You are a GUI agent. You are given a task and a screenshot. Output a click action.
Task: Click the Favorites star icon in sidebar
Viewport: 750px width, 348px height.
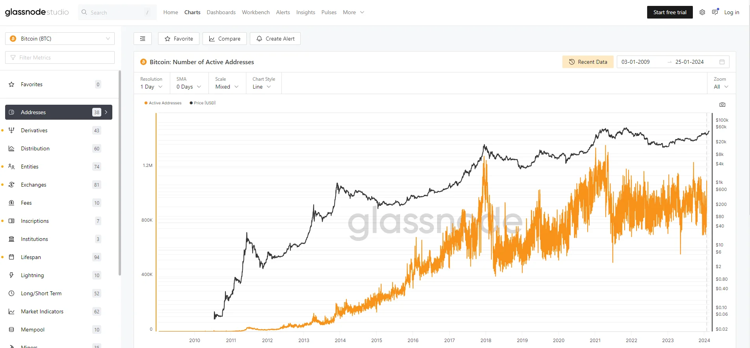tap(11, 84)
